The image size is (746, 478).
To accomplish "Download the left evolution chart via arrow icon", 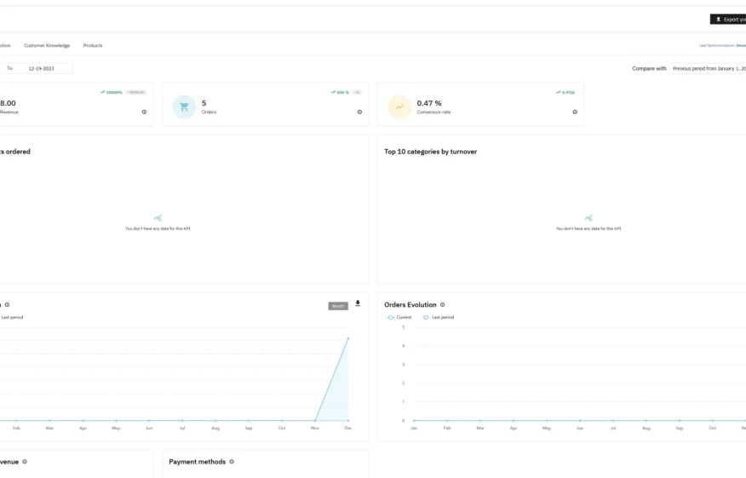I will pos(358,303).
